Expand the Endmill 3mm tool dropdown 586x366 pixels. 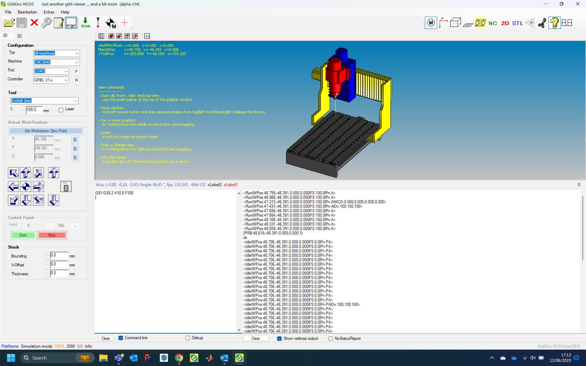75,101
